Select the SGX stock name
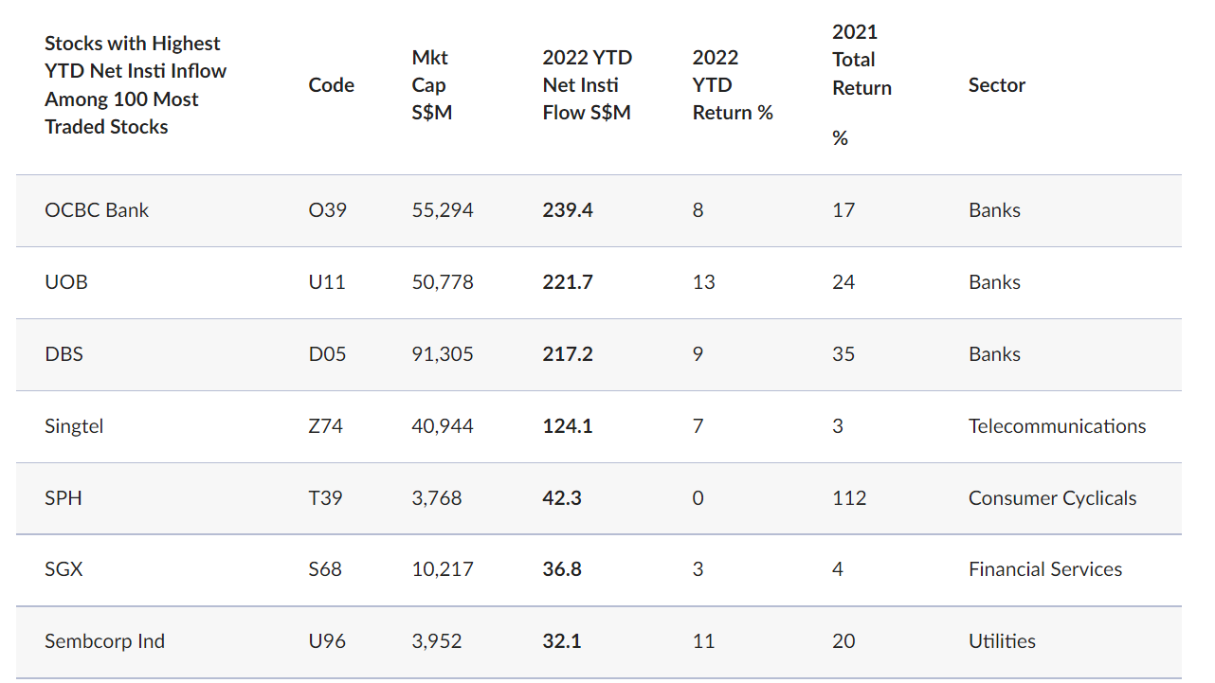Viewport: 1215px width, 683px height. [63, 569]
